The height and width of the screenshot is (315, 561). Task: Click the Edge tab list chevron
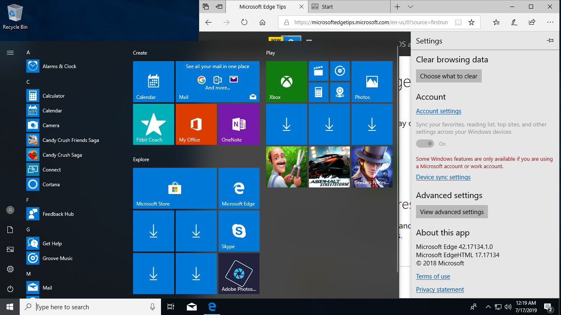[x=410, y=7]
